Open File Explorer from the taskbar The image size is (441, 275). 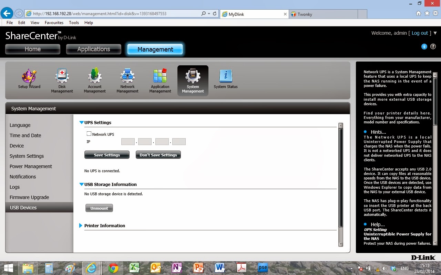pos(28,268)
